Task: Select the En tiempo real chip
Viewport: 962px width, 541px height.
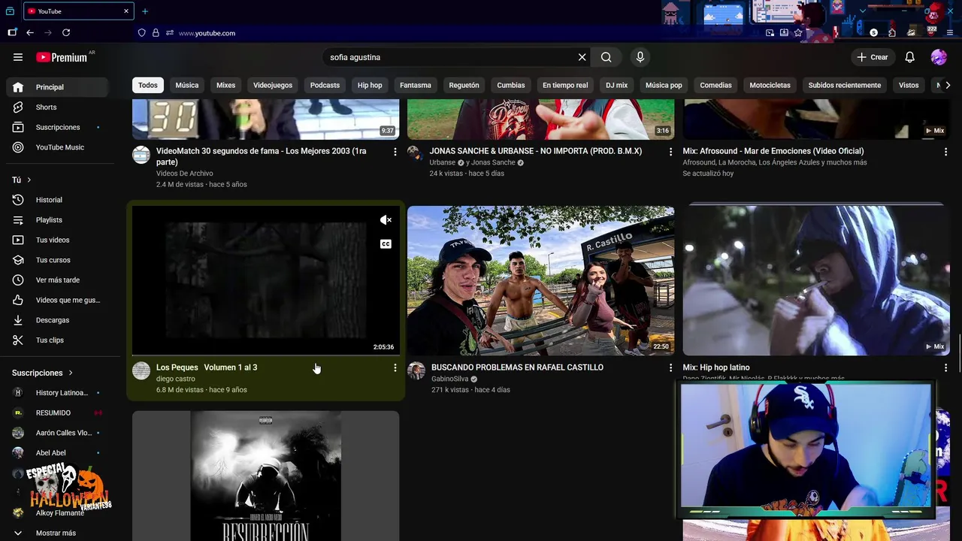Action: pyautogui.click(x=565, y=86)
